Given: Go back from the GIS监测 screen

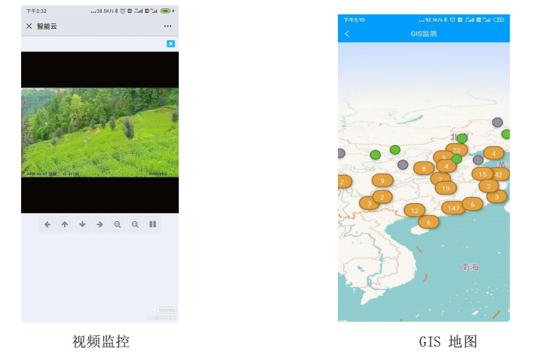Looking at the screenshot, I should click(x=347, y=34).
